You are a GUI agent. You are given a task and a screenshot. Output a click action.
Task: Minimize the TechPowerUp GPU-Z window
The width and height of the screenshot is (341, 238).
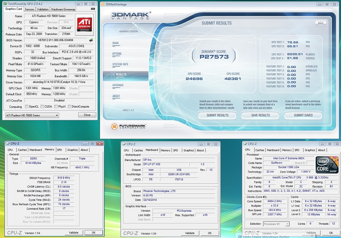coord(78,4)
